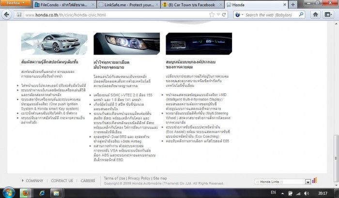Select the Eco Assist bullet text
339x198 pixels.
point(198,131)
